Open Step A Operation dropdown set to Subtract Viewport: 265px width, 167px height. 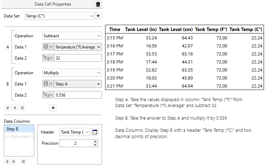tap(72, 36)
